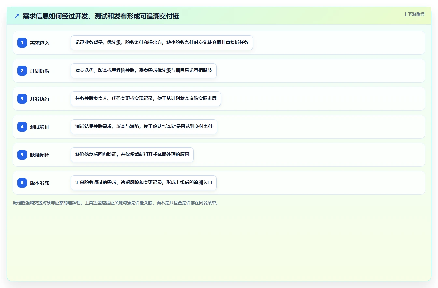Screen dimensions: 438x288
Task: Click the 测试结果关联需求 description box
Action: click(144, 127)
